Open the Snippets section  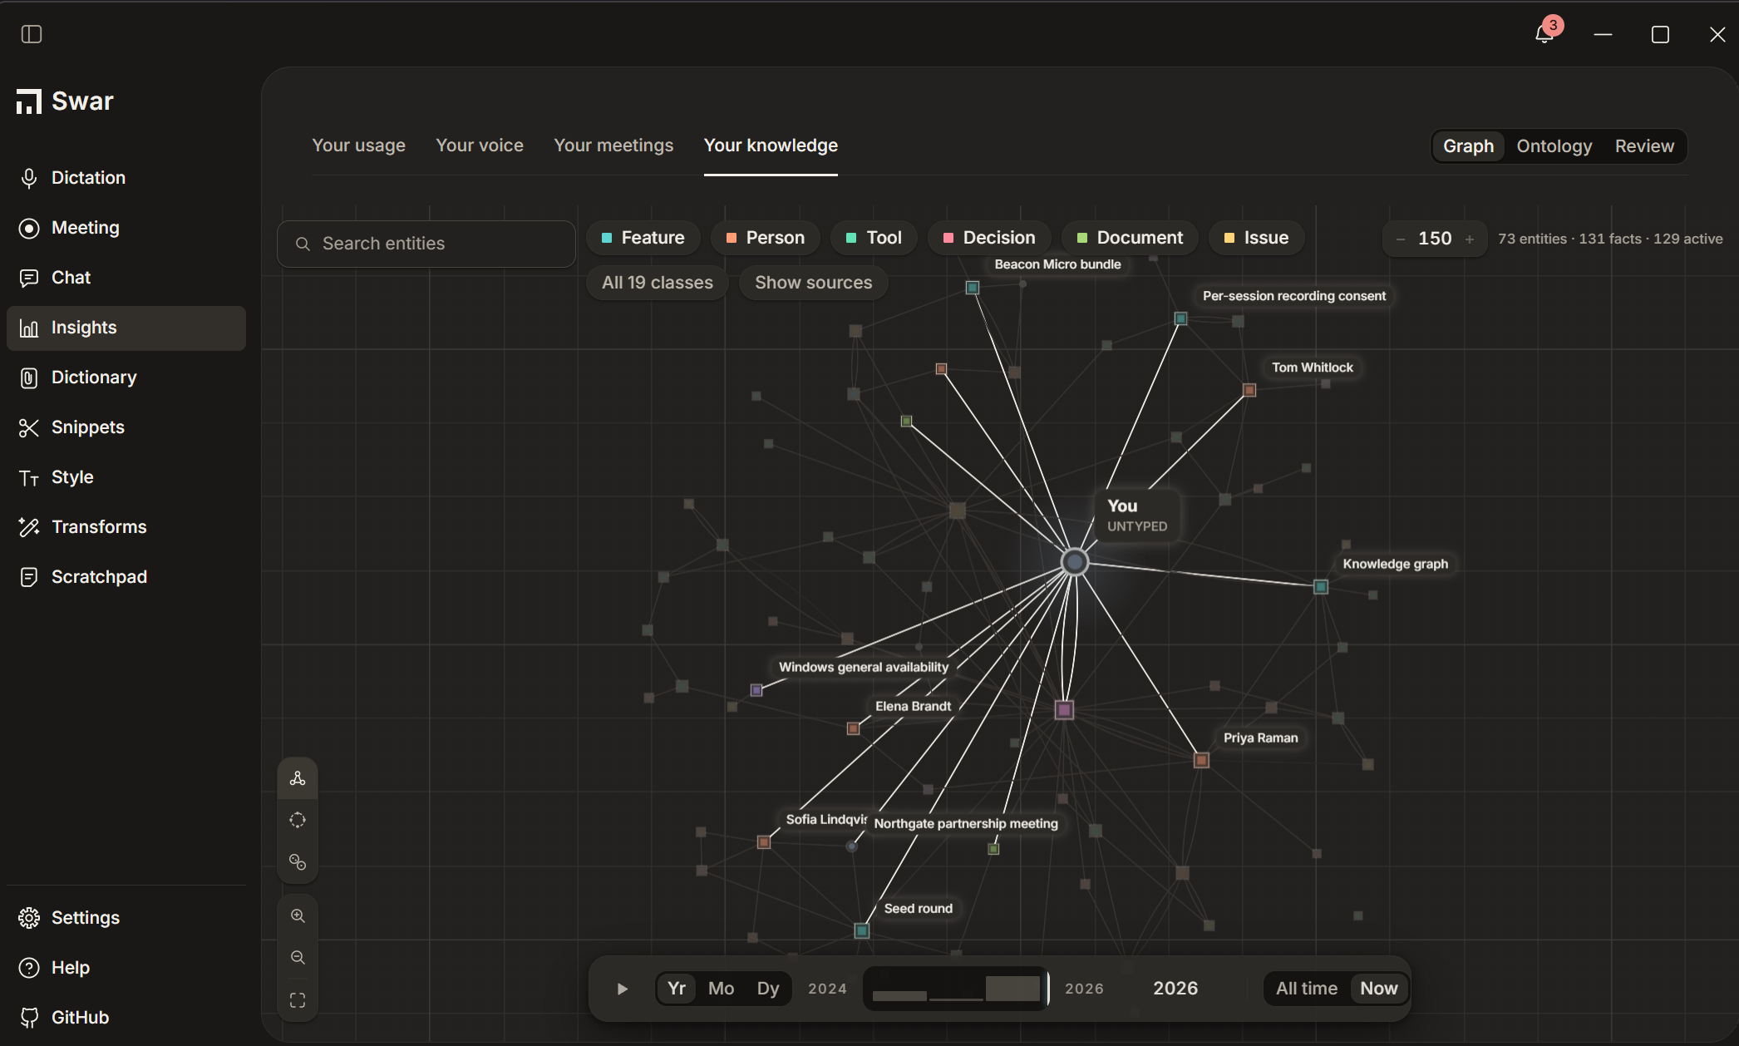pos(126,427)
